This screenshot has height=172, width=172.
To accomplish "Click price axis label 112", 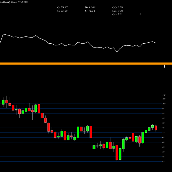I will (164, 95).
